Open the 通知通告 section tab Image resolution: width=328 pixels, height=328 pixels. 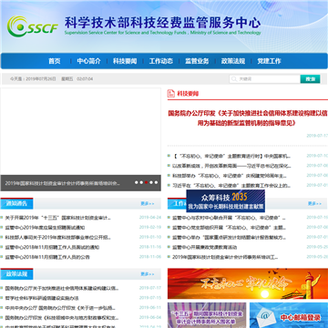pyautogui.click(x=16, y=203)
